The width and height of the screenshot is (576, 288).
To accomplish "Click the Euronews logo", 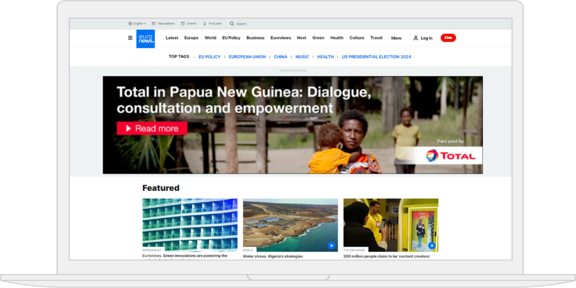I will 145,38.
